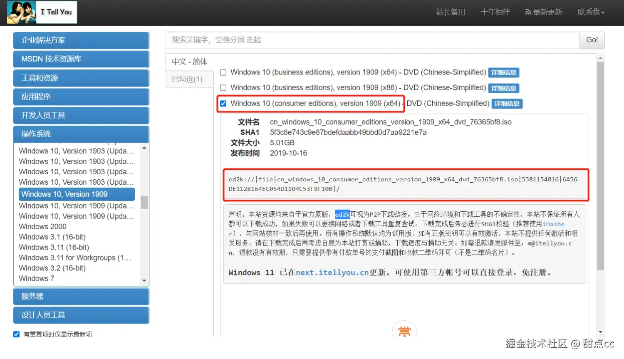
Task: Open 详细信息 for business editions x64
Action: 503,72
